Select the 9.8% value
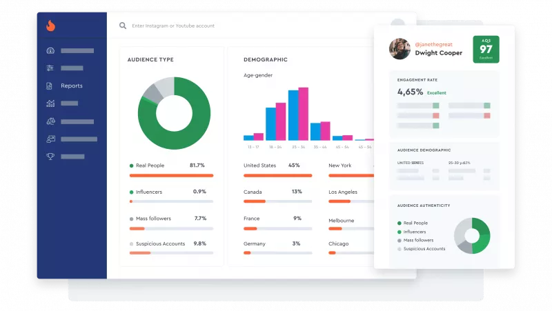 200,243
